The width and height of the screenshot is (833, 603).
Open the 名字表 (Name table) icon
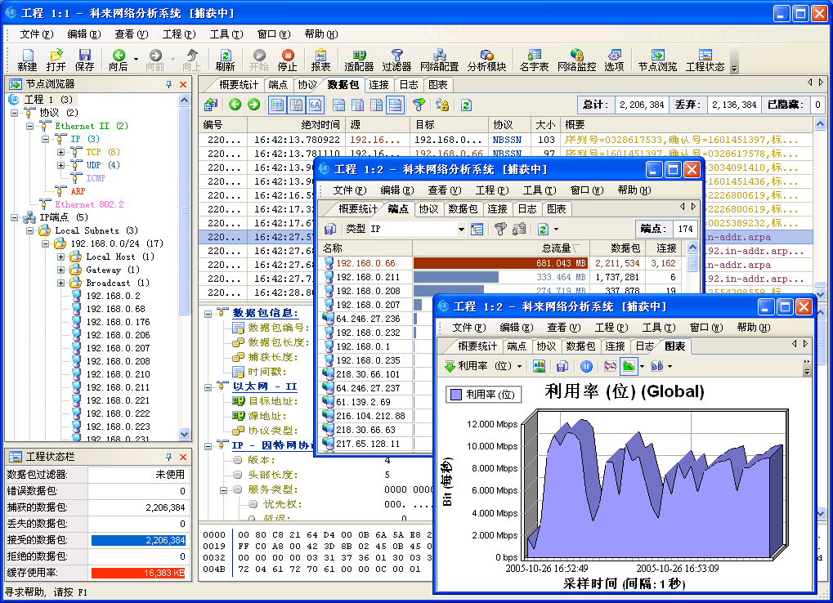click(534, 60)
